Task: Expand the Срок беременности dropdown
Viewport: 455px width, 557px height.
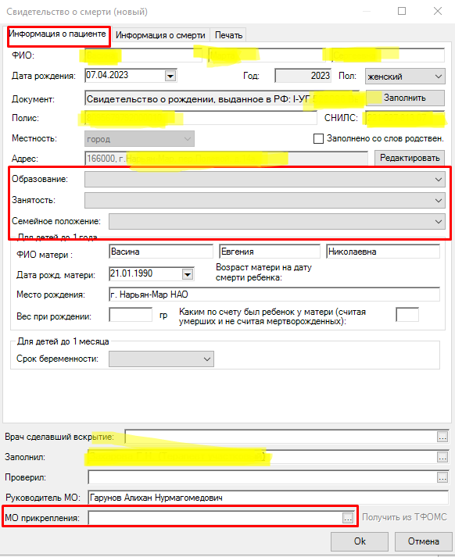Action: (161, 359)
